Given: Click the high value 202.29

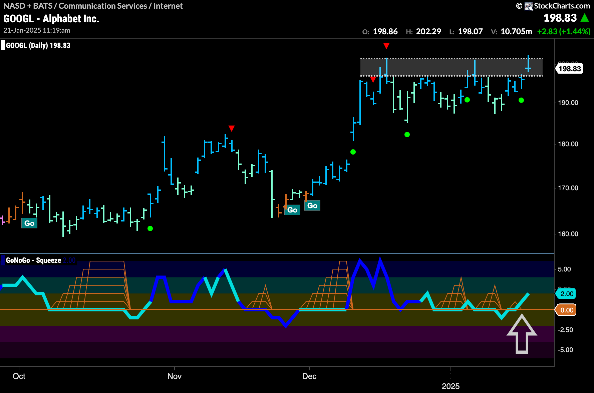Looking at the screenshot, I should (x=428, y=32).
